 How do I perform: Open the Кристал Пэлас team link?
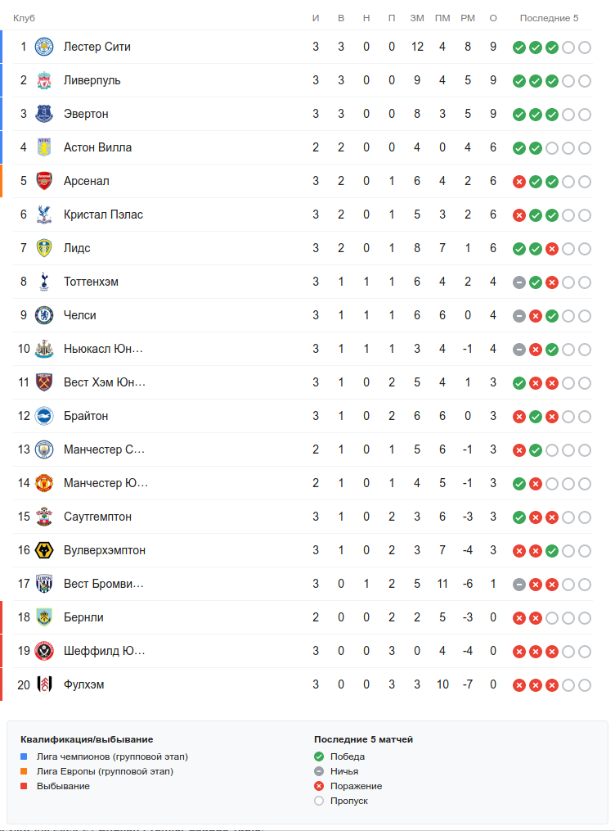tap(103, 215)
